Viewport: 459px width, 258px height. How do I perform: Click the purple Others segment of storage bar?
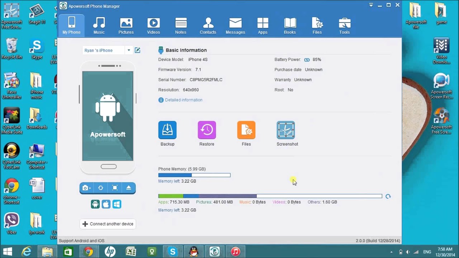tap(228, 196)
